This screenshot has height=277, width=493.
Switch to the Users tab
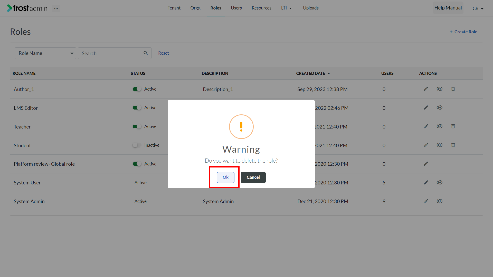pyautogui.click(x=236, y=8)
